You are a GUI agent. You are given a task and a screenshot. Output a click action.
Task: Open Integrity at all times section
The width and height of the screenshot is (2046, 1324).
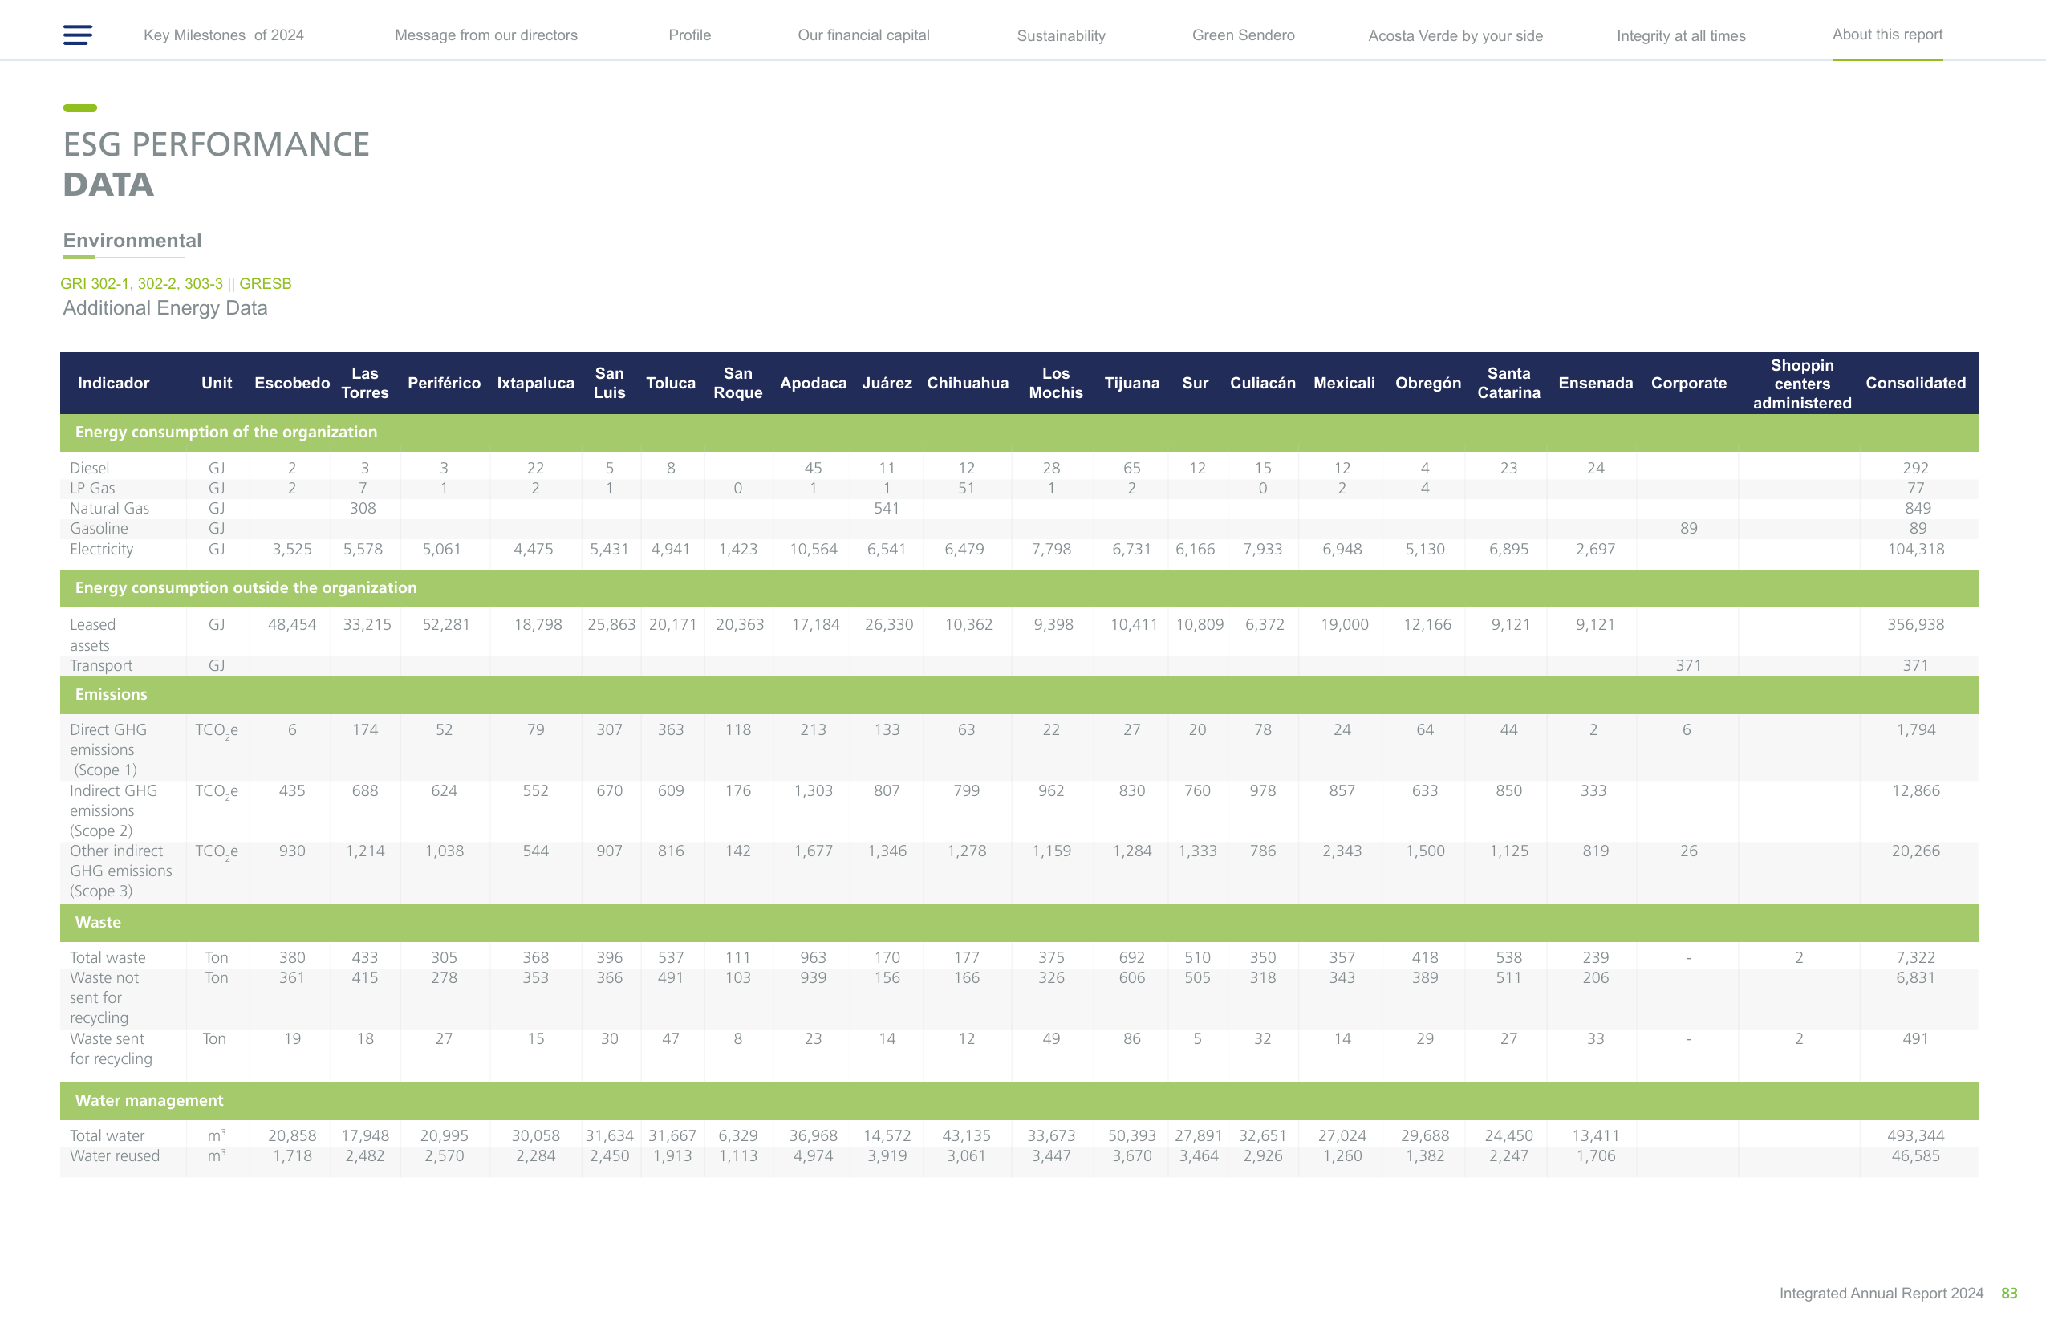pos(1681,36)
